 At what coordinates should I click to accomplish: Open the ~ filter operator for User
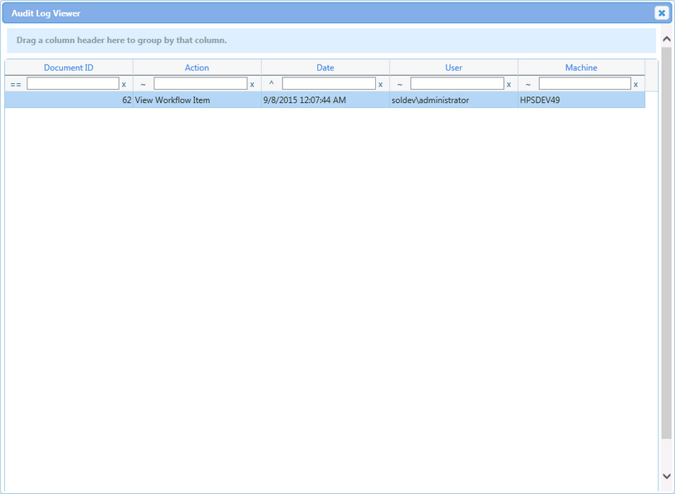399,85
